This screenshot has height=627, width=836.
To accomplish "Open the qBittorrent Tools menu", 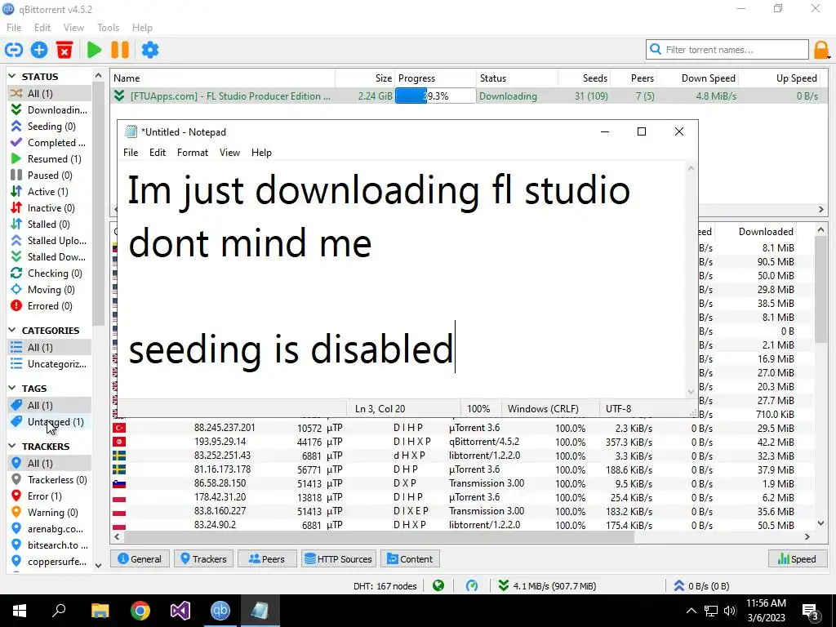I will point(109,28).
